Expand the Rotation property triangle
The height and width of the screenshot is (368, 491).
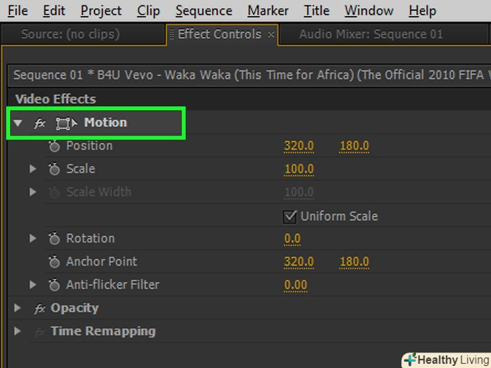(x=32, y=239)
